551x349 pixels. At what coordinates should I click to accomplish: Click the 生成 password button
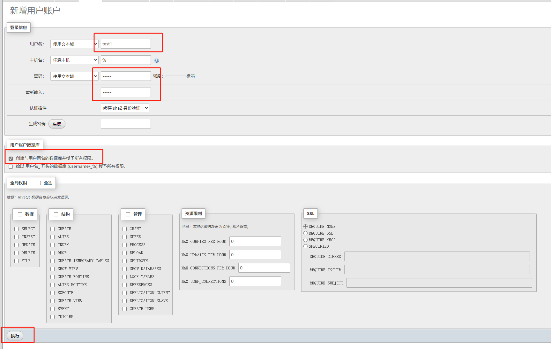coord(57,124)
